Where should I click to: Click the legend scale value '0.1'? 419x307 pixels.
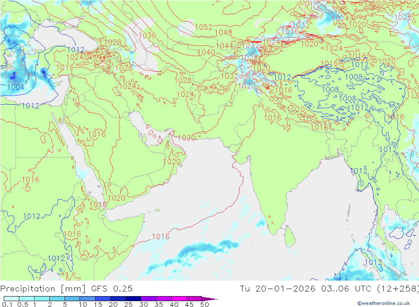pos(7,304)
